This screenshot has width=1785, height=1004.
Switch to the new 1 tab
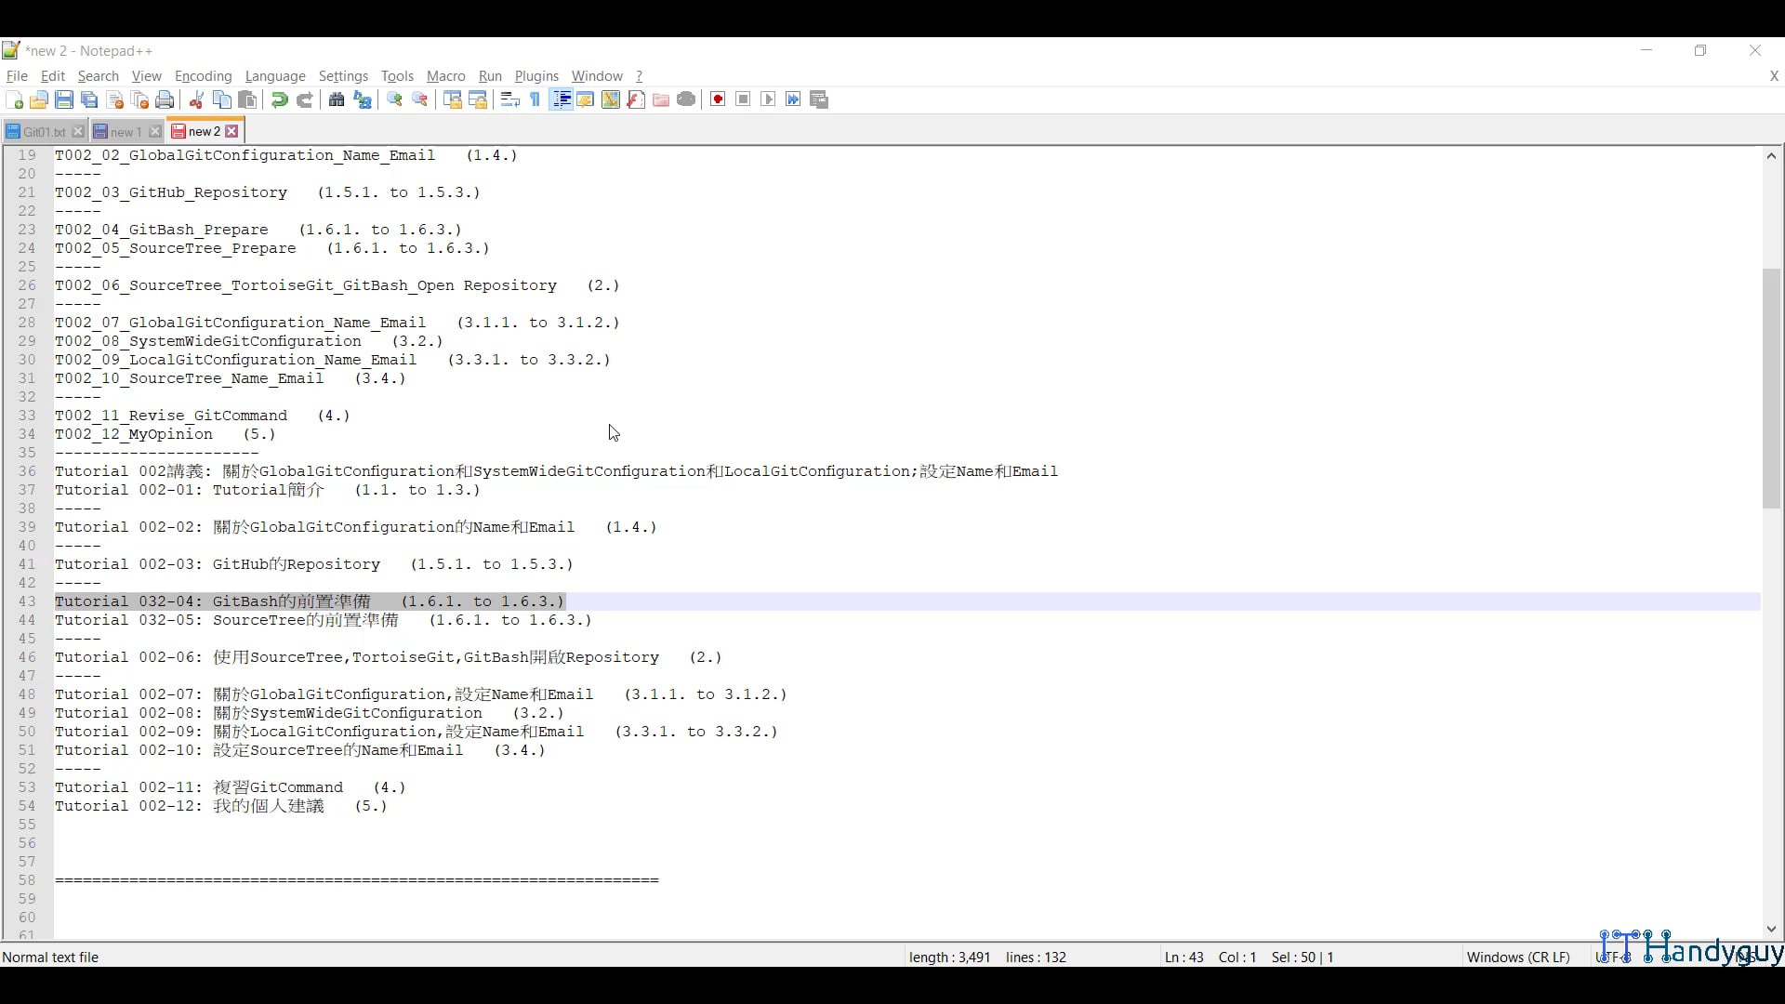coord(124,131)
